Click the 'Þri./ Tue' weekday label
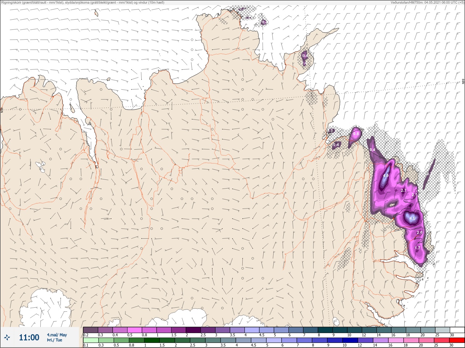Image resolution: width=465 pixels, height=348 pixels. [54, 340]
